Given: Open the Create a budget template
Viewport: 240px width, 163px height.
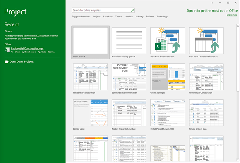Looking at the screenshot, I should [x=168, y=78].
